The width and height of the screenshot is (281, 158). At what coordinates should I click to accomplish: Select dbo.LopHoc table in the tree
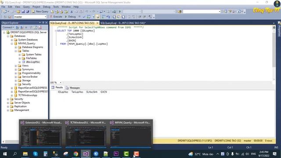[33, 62]
